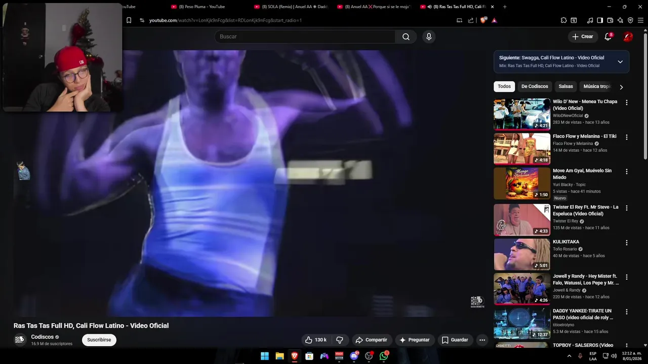Click the YouTube search magnifier button
Screen dimensions: 648x364
point(406,36)
